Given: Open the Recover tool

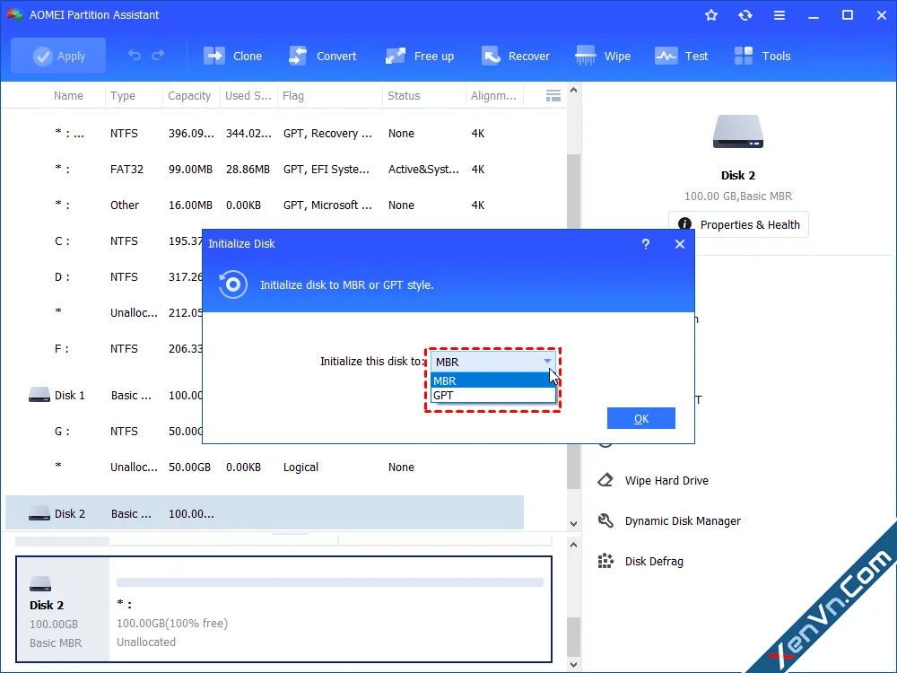Looking at the screenshot, I should (515, 56).
